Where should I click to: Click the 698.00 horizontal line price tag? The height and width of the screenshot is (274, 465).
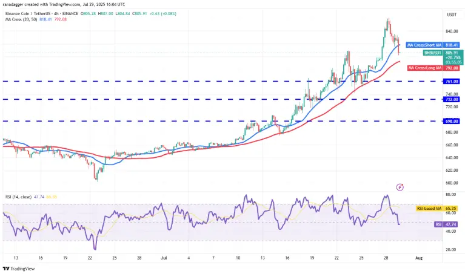(x=451, y=121)
